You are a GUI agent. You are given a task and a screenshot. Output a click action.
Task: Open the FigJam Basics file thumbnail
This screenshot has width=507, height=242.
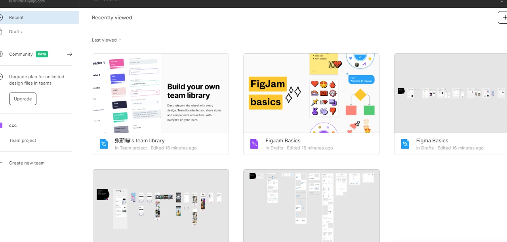pos(311,93)
